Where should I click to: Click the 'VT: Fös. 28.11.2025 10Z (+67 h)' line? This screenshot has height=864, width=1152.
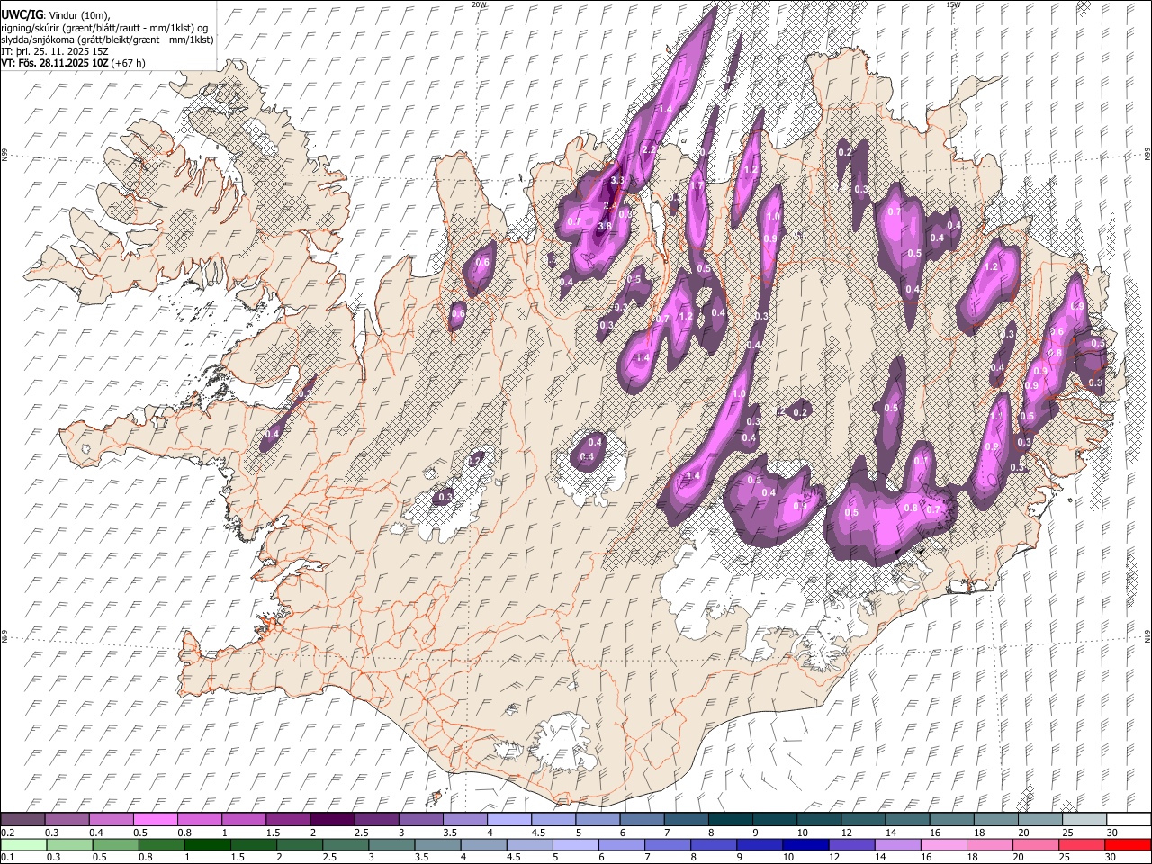[x=73, y=63]
